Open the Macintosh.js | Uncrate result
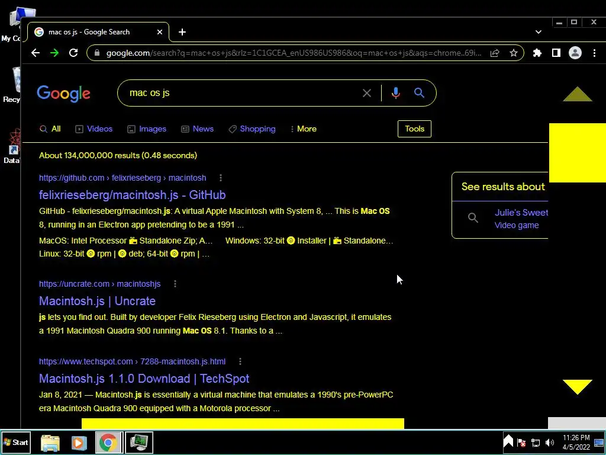Viewport: 606px width, 455px height. 98,300
